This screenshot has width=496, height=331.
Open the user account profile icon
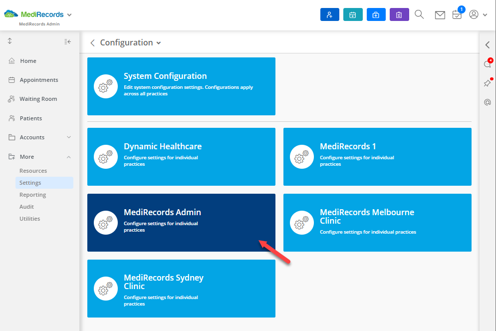[474, 14]
